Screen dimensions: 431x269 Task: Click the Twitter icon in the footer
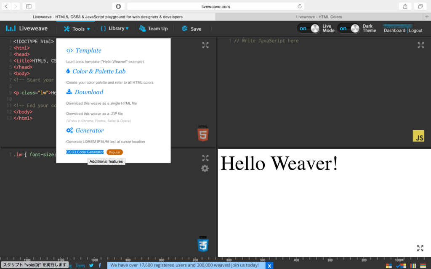pos(91,265)
